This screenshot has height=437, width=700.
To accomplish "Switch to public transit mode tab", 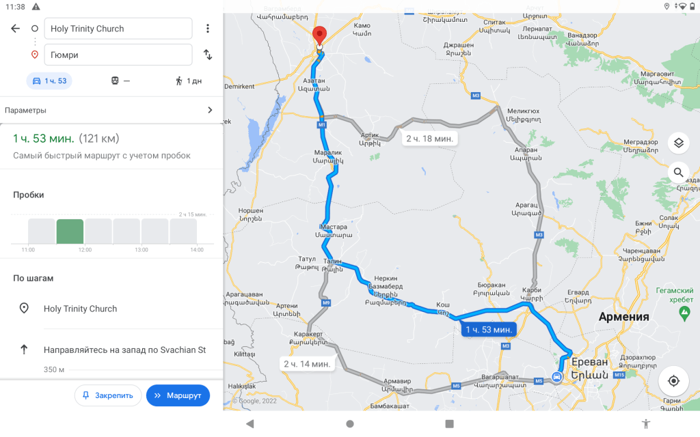I will point(120,81).
